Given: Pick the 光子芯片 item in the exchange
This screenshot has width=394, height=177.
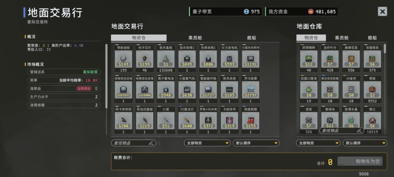Looking at the screenshot, I should point(144,59).
